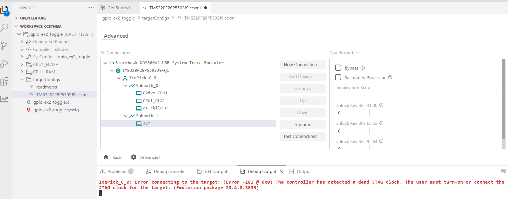
Task: Click help icon for Unlock Key Bits 95:64
Action: 381,141
